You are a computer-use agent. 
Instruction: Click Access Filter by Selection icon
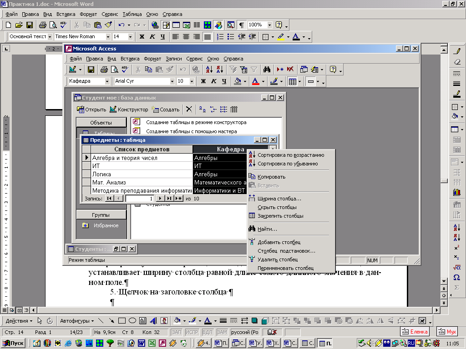(233, 70)
